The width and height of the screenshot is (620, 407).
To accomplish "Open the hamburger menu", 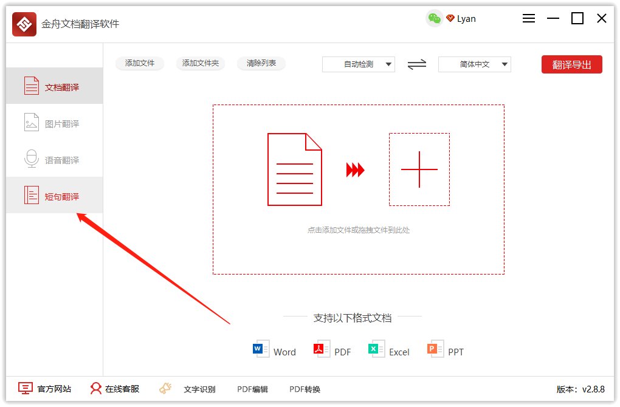I will [528, 18].
